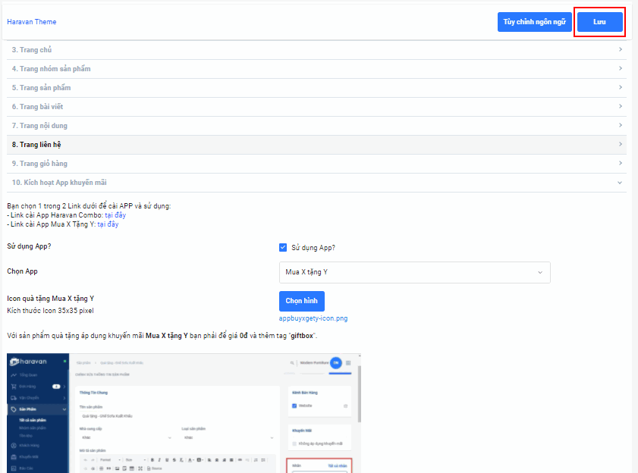
Task: Click the Tùy chỉnh ngôn ngữ button
Action: [534, 22]
